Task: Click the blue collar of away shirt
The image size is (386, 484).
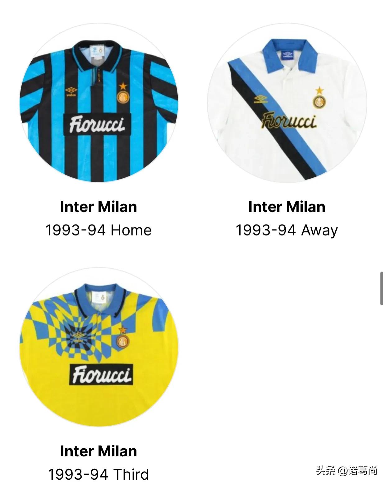Action: 290,55
